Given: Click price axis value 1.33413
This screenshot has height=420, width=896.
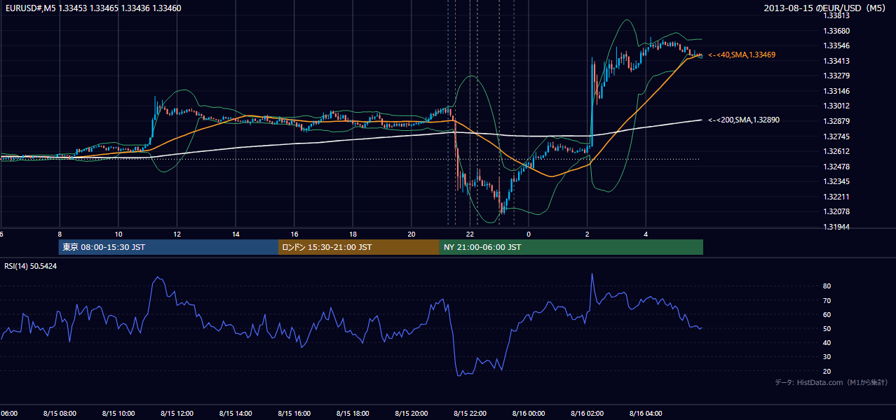Looking at the screenshot, I should [836, 61].
